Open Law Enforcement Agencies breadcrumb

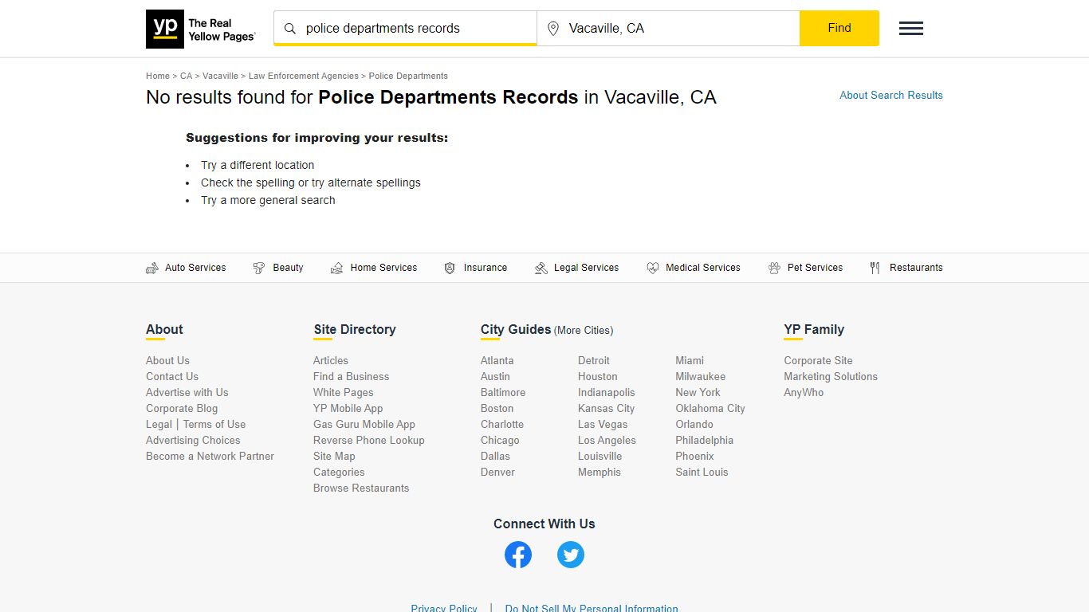(x=304, y=76)
